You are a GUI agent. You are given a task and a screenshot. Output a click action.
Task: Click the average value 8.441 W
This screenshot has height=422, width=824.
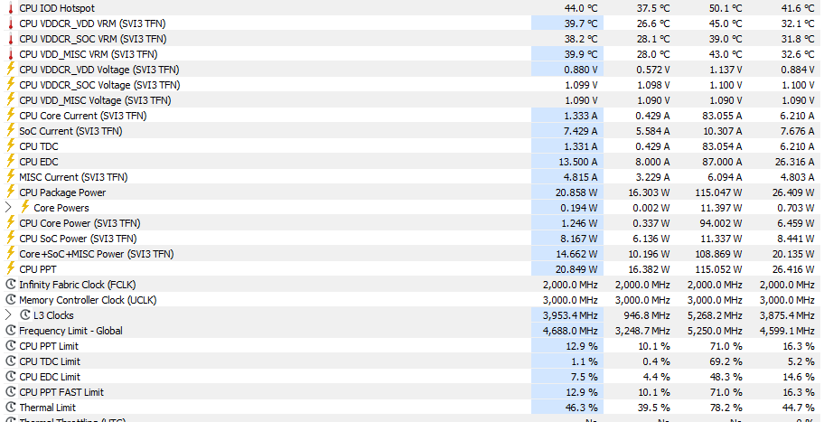[x=796, y=238]
